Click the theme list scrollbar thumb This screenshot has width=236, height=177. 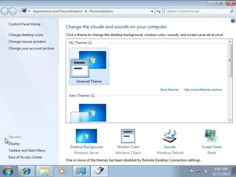pyautogui.click(x=230, y=60)
